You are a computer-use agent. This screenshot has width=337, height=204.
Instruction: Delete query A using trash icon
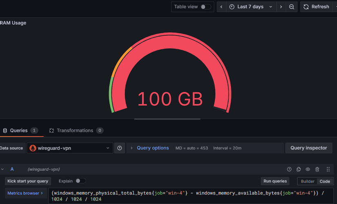(317, 169)
